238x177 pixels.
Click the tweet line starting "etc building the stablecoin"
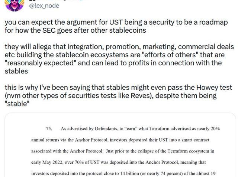(115, 55)
